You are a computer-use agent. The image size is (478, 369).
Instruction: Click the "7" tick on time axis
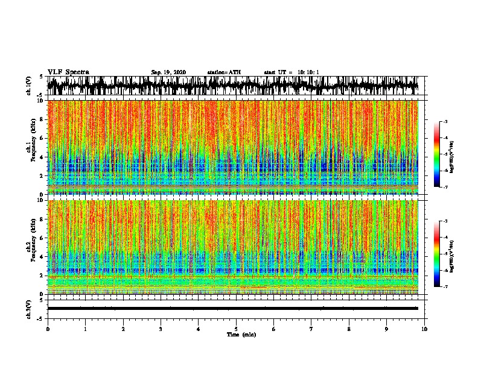311,329
